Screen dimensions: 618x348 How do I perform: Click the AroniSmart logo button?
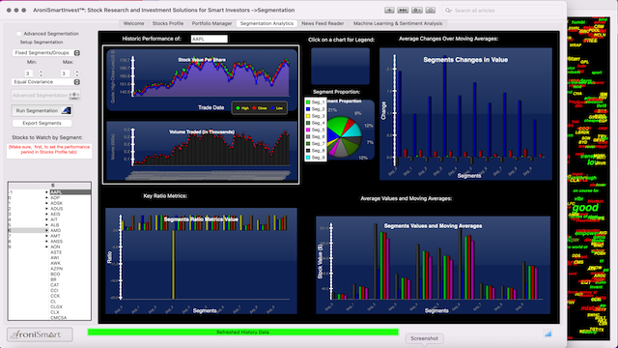coord(40,334)
